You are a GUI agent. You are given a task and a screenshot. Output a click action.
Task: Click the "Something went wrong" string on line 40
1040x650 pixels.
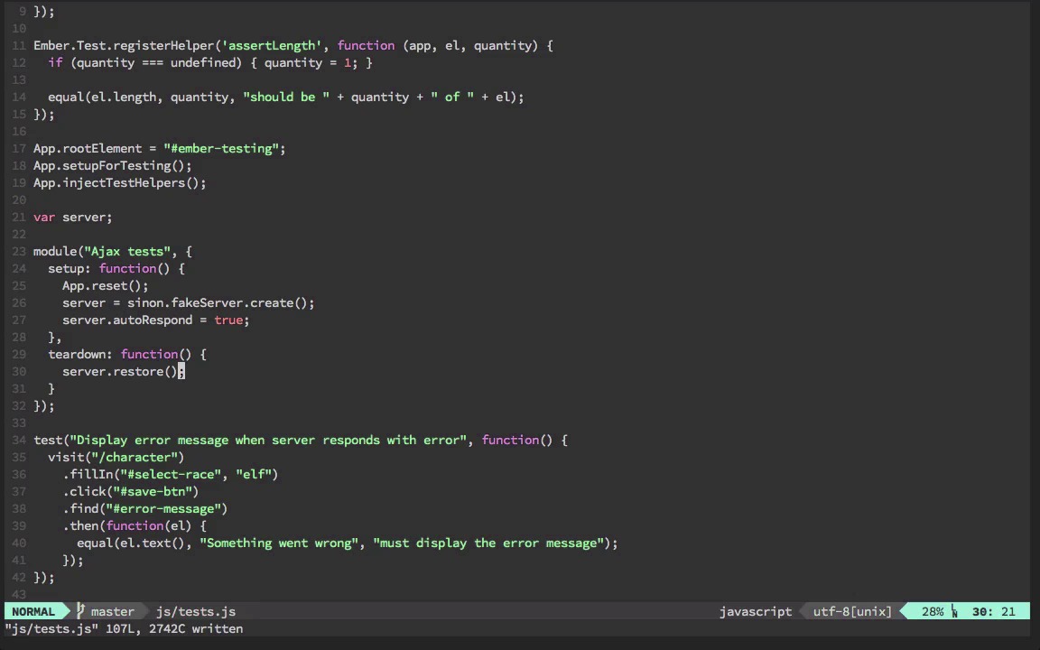(279, 543)
